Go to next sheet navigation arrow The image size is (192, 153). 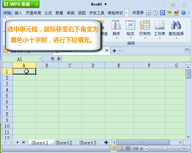click(18, 142)
